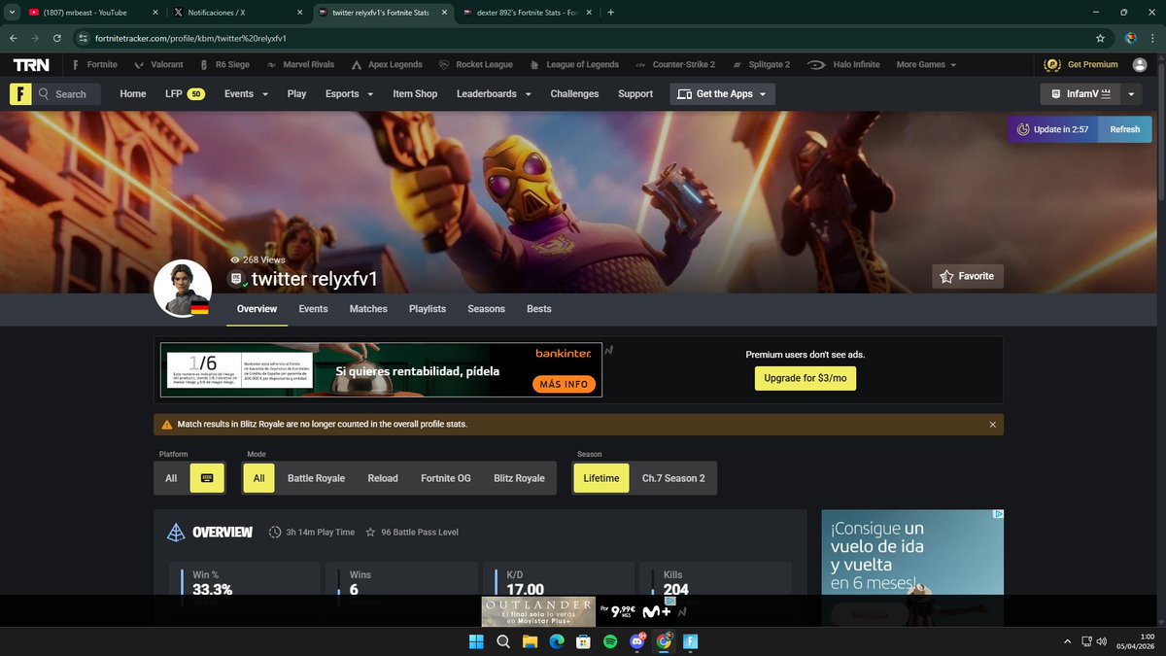Select Rocket League in the games bar

[x=476, y=65]
